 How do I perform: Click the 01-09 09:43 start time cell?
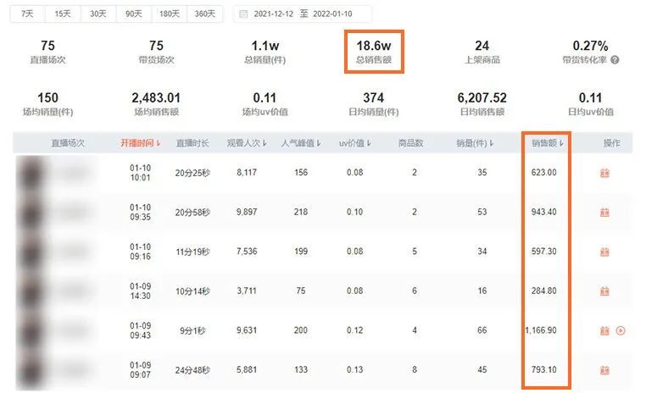click(x=141, y=330)
